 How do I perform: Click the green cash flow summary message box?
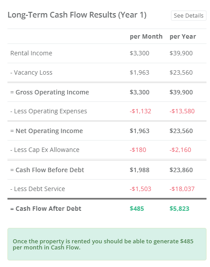coord(107,244)
